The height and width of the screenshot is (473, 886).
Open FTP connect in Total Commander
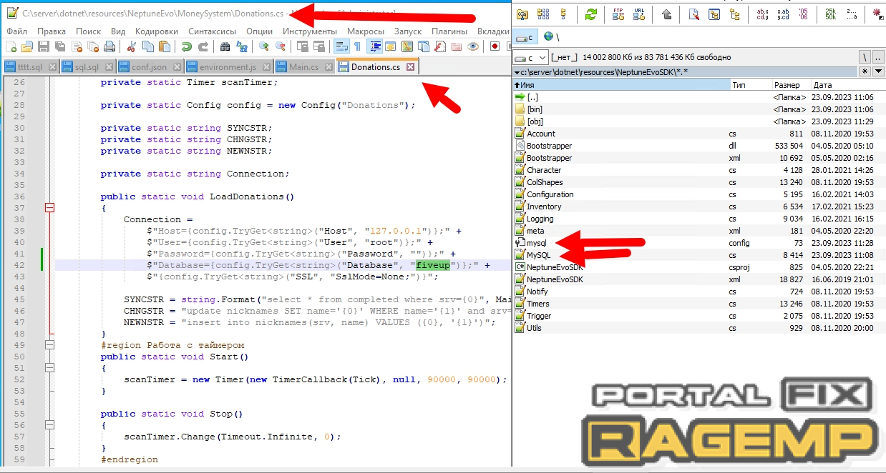618,14
